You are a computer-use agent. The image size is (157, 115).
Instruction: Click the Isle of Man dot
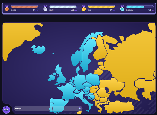(x=57, y=75)
